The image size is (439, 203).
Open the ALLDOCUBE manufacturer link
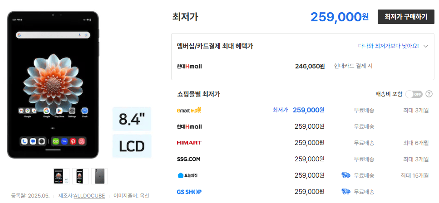(x=89, y=195)
